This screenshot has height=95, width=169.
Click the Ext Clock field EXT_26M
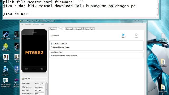point(39,91)
